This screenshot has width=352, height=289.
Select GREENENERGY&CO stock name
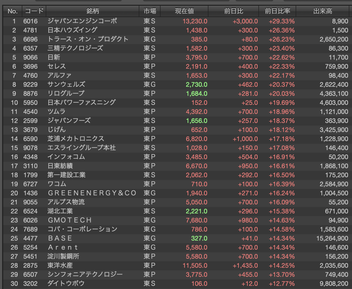(92, 193)
